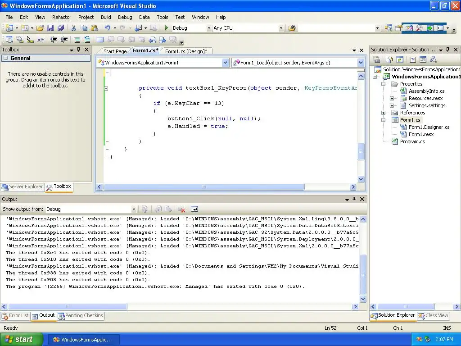Click the Increase Line Indent icon

coord(64,40)
